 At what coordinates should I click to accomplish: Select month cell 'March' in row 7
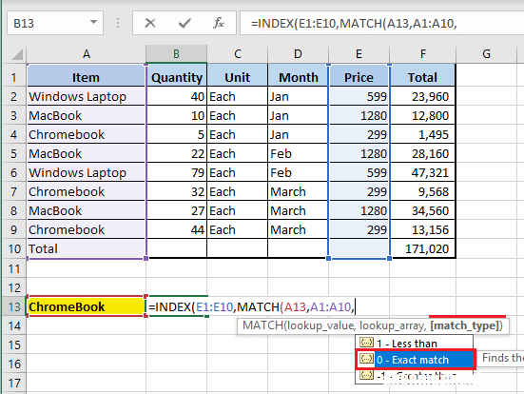tap(298, 191)
